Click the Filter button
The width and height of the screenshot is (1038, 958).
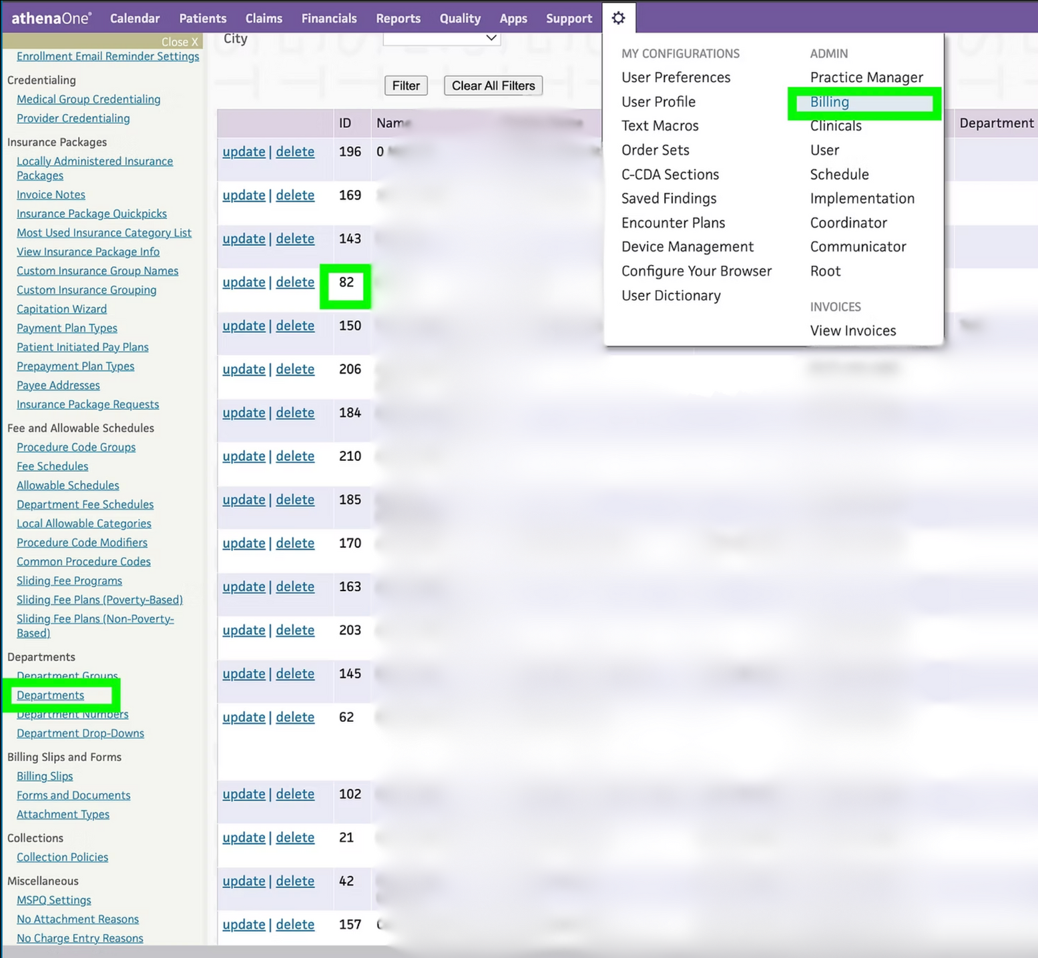click(x=406, y=85)
